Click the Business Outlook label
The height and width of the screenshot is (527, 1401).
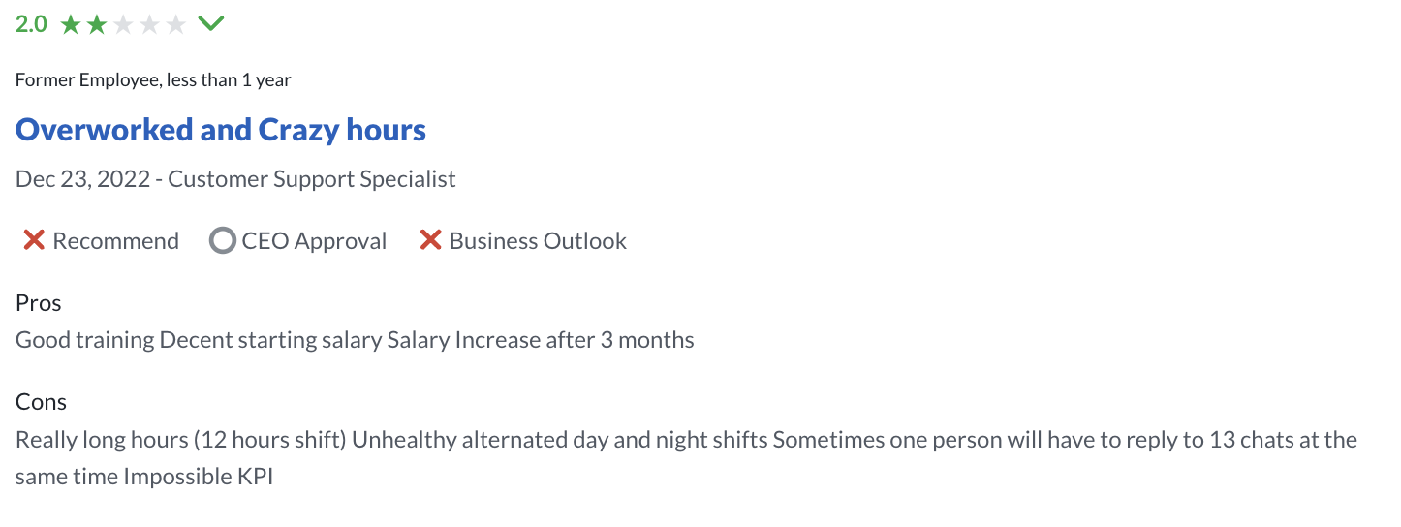coord(538,241)
